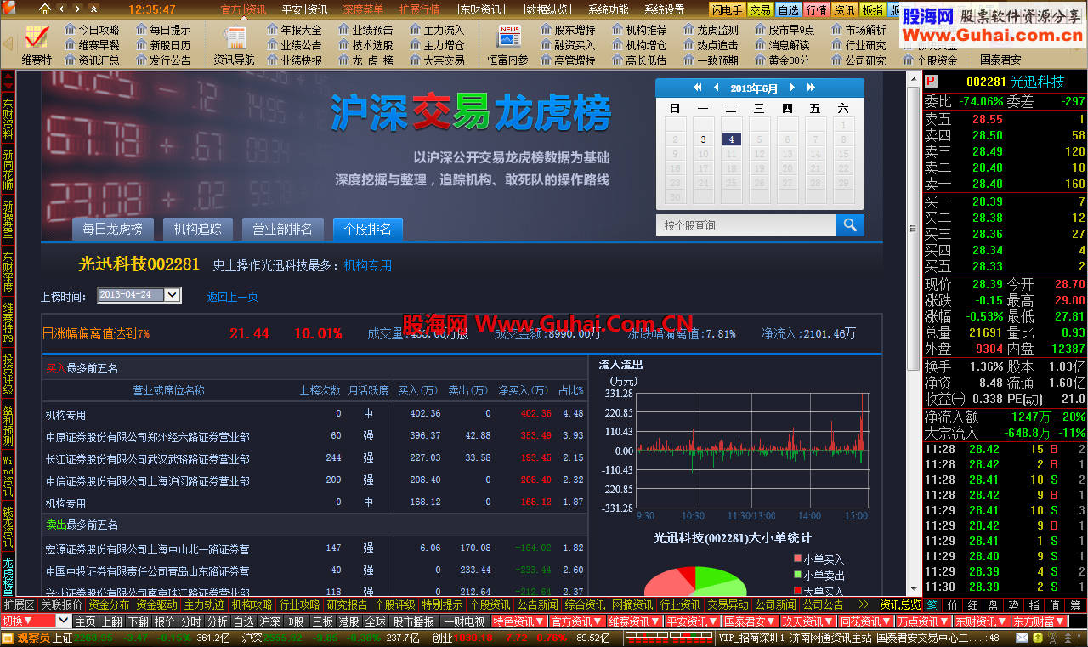Switch to 机构追踪 tab
This screenshot has height=647, width=1088.
[x=198, y=229]
